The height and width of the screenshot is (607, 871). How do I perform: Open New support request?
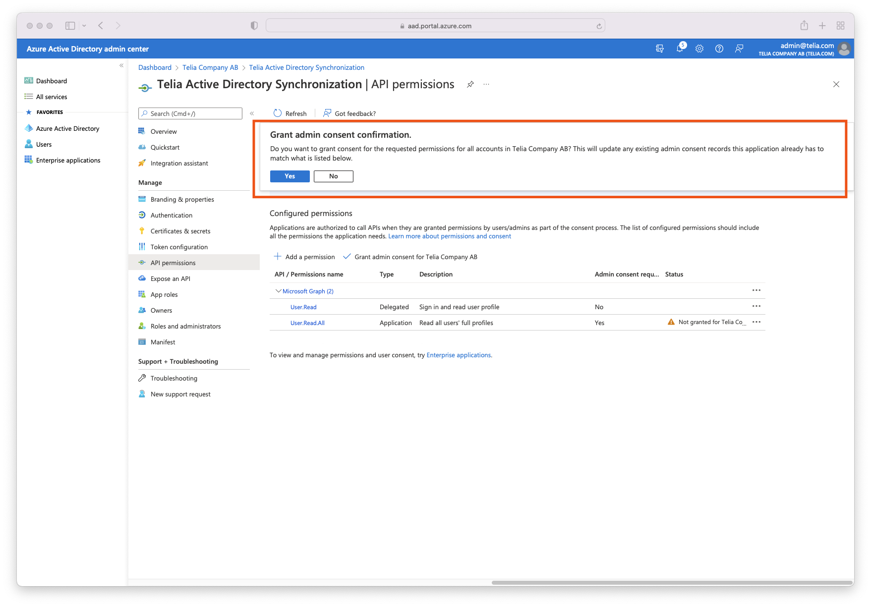coord(180,394)
